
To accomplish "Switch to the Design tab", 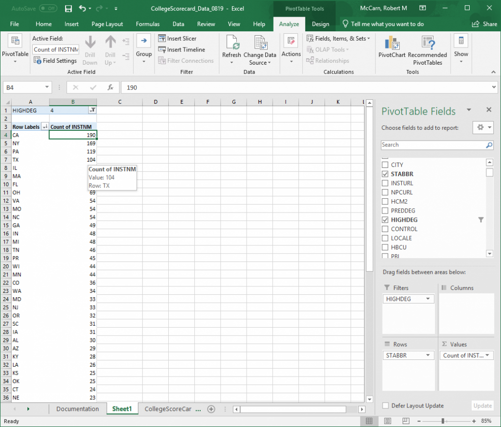I will point(320,24).
